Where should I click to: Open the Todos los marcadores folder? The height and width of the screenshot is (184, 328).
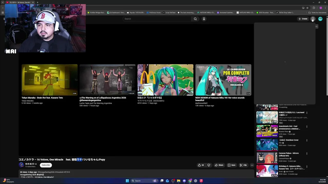click(317, 13)
